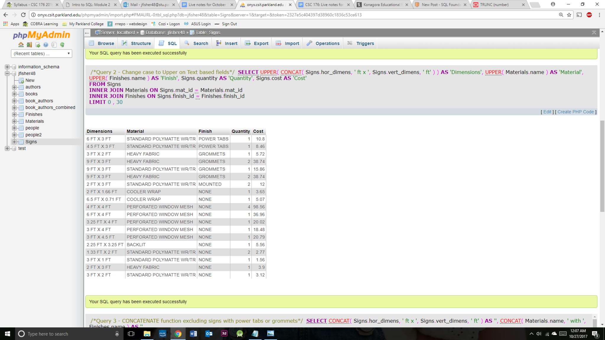Click Create PHP Code link
The width and height of the screenshot is (605, 340).
point(575,112)
